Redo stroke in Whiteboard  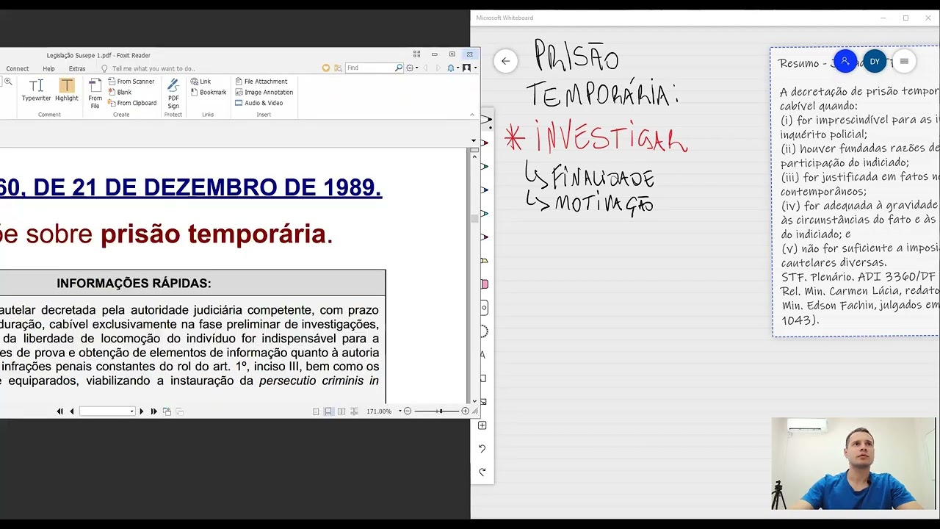pyautogui.click(x=482, y=472)
